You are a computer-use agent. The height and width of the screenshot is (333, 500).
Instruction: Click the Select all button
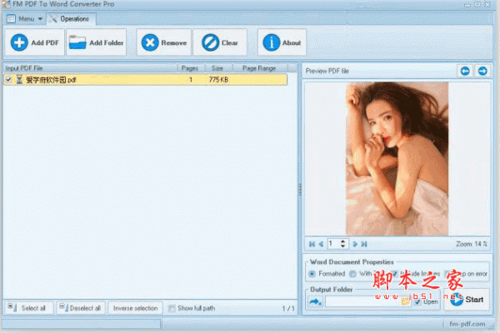point(29,308)
